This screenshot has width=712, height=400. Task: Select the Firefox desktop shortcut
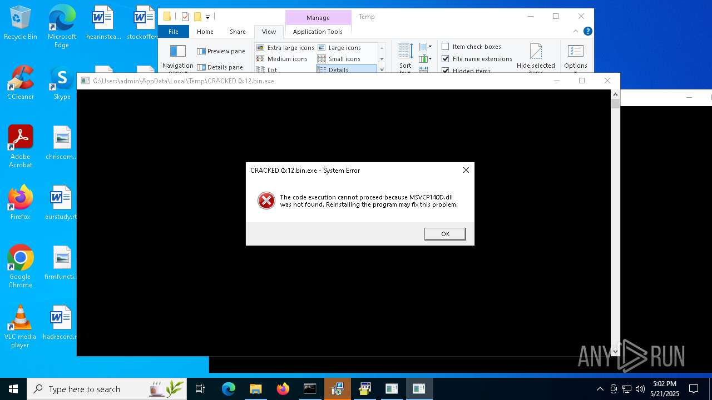(21, 203)
